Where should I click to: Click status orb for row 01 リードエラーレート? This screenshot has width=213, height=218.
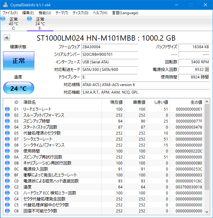7,109
